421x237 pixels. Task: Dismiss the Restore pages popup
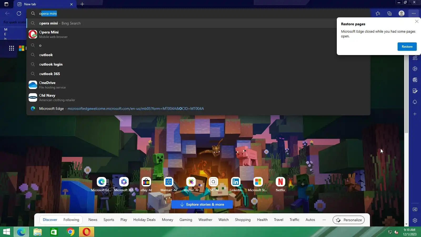(417, 22)
